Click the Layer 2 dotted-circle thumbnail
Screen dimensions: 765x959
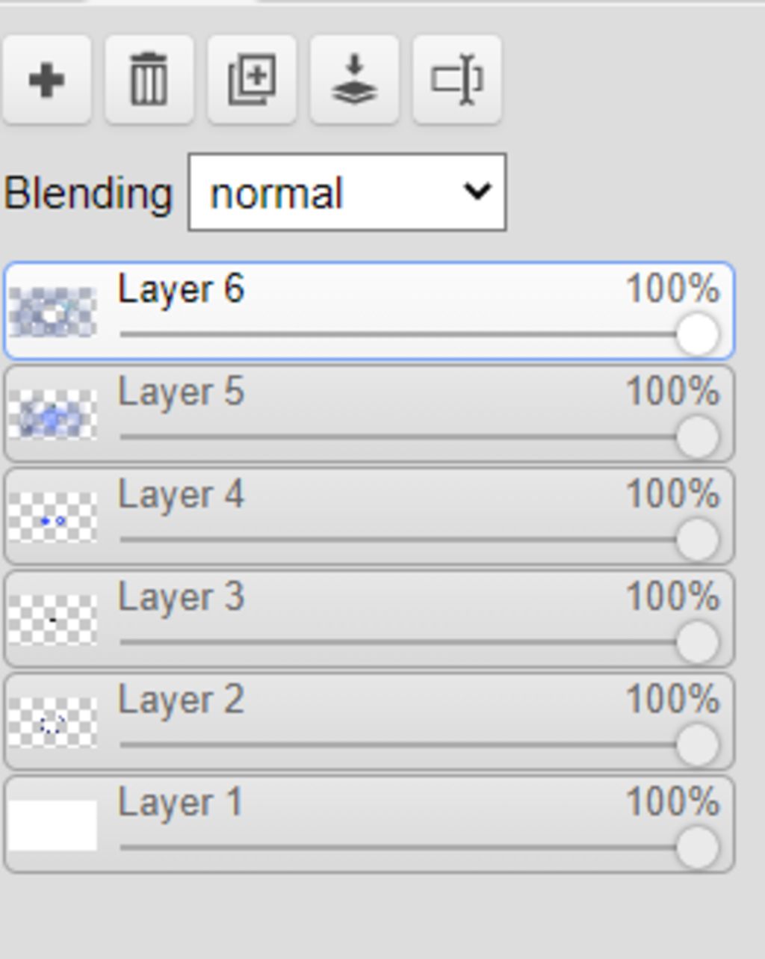coord(52,723)
